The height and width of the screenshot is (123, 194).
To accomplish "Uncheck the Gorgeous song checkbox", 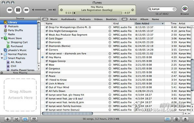I will click(47, 68).
